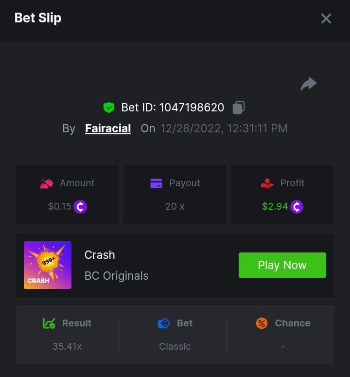Open the Crash game thumbnail
Screen dimensions: 350x377
tap(48, 265)
